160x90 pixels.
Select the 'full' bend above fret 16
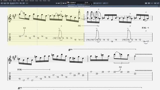coord(24,28)
